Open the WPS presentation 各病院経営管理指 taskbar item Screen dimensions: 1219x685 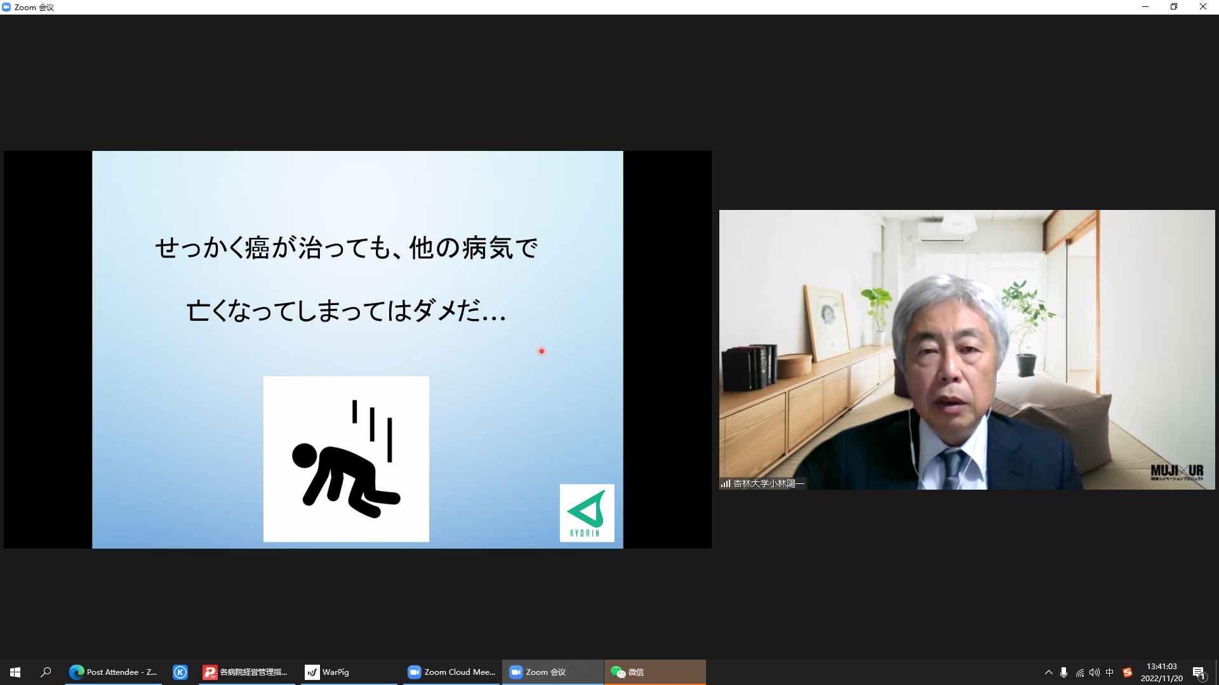click(246, 672)
